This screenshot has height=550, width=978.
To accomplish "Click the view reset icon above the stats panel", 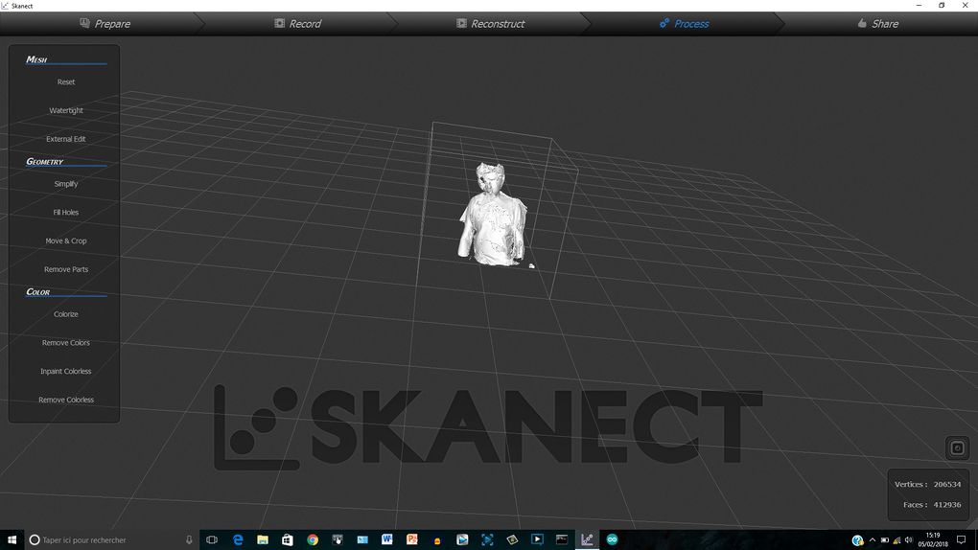I will (x=956, y=447).
